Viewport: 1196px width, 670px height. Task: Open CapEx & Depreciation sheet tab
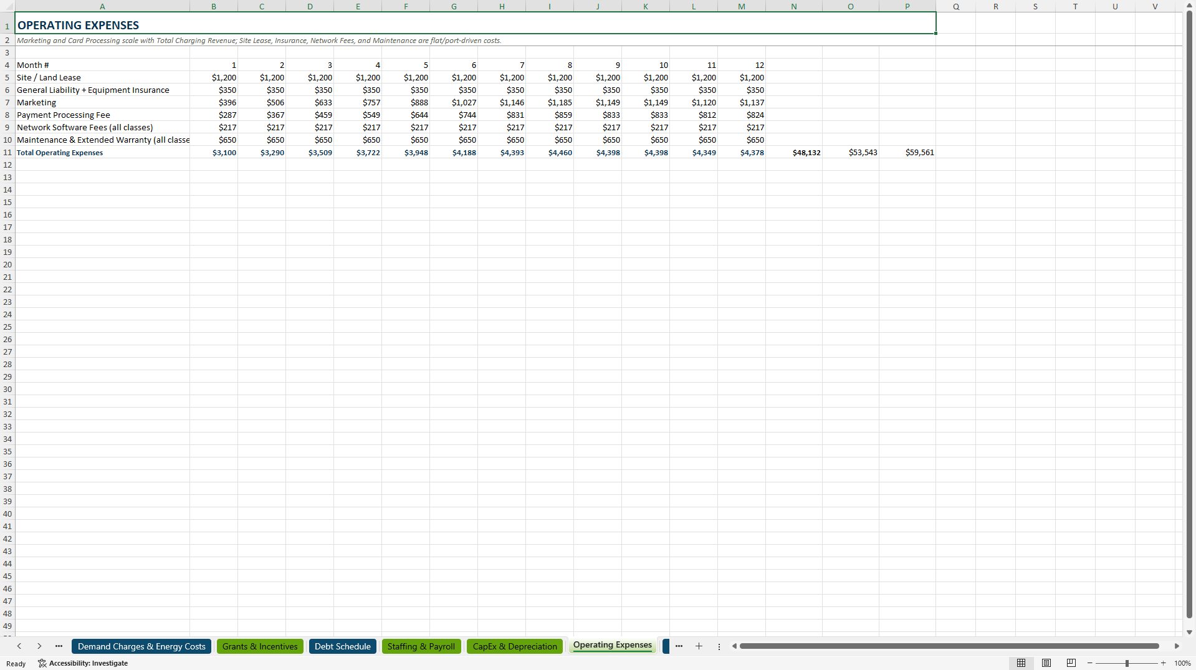(x=515, y=646)
